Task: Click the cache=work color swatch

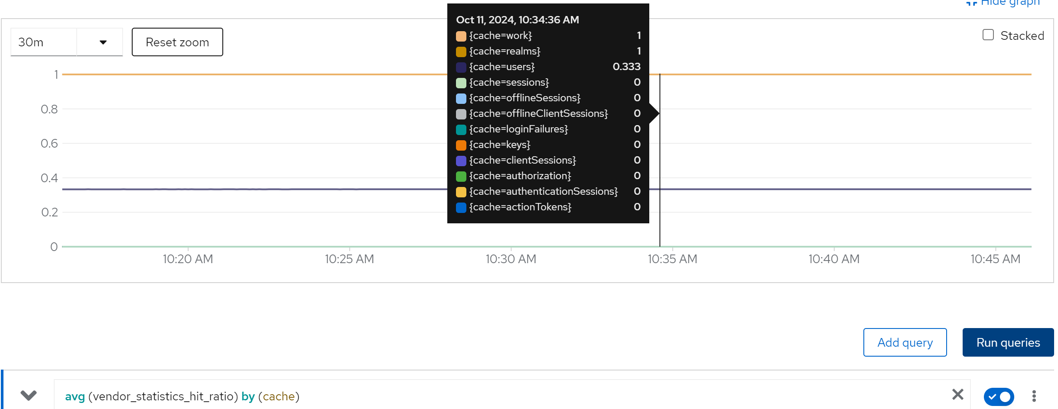Action: coord(461,36)
